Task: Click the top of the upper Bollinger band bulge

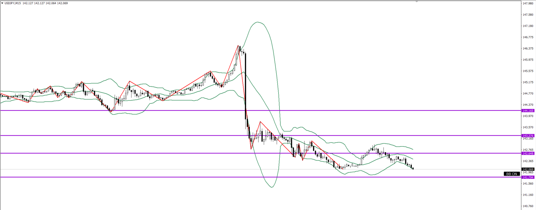Action: click(x=257, y=22)
